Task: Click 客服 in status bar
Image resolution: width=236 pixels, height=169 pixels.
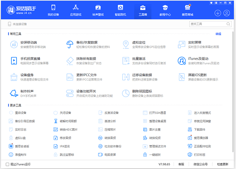Action: 181,164
